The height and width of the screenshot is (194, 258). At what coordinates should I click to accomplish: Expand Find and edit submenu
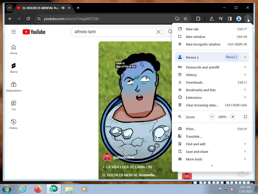coord(212,144)
